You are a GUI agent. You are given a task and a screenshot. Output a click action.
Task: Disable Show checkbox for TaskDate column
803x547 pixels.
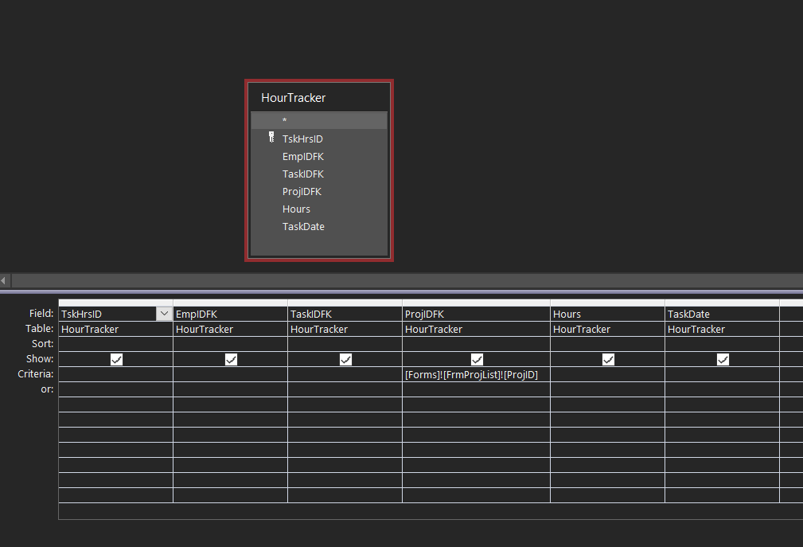723,360
